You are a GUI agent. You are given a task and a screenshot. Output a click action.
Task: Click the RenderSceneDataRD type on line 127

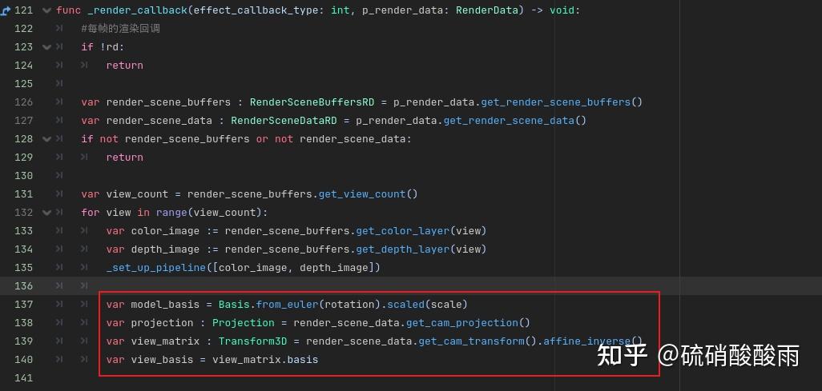point(284,121)
